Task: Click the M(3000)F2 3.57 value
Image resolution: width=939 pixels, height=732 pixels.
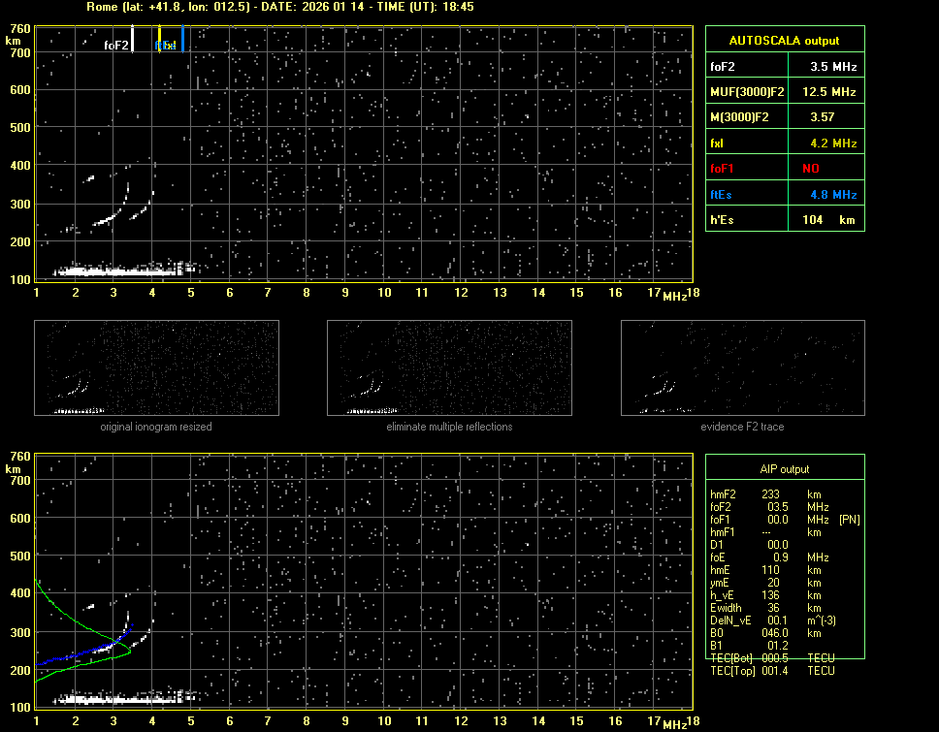Action: tap(822, 117)
